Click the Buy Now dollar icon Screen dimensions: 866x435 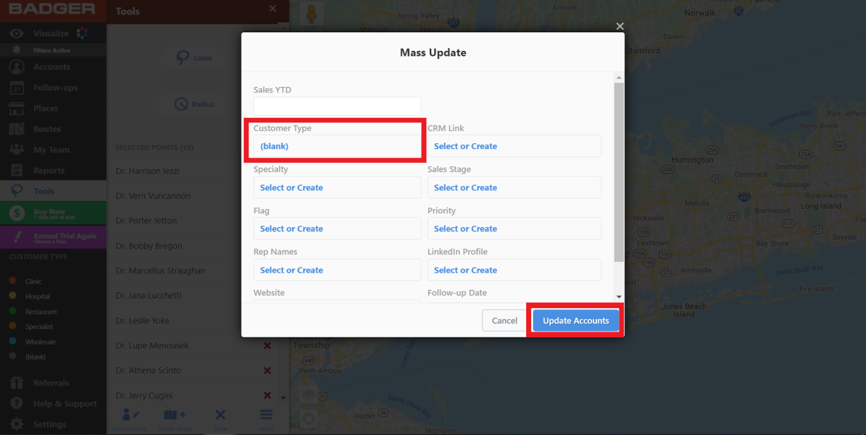pyautogui.click(x=16, y=214)
